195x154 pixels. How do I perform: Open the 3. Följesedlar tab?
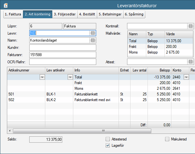(x=65, y=14)
